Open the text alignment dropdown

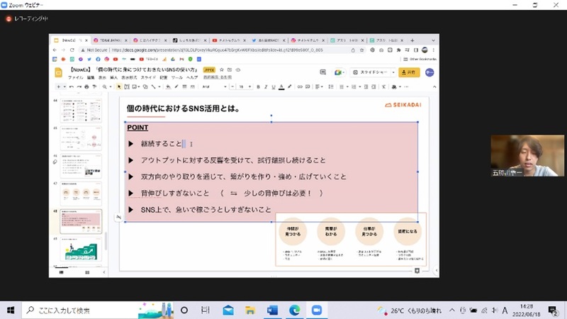click(319, 86)
